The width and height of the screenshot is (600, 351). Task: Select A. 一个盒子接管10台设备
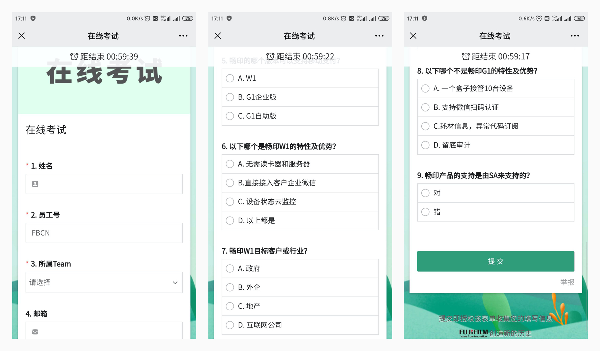pos(496,89)
